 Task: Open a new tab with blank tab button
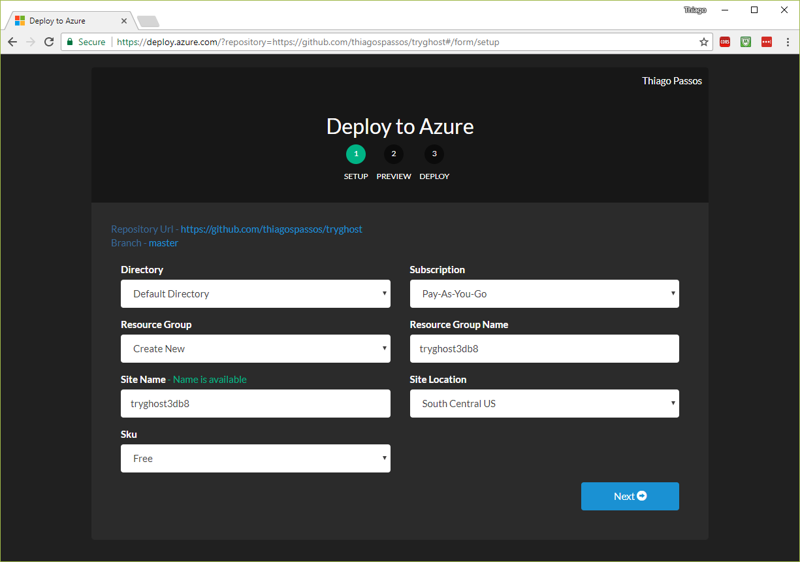(148, 22)
